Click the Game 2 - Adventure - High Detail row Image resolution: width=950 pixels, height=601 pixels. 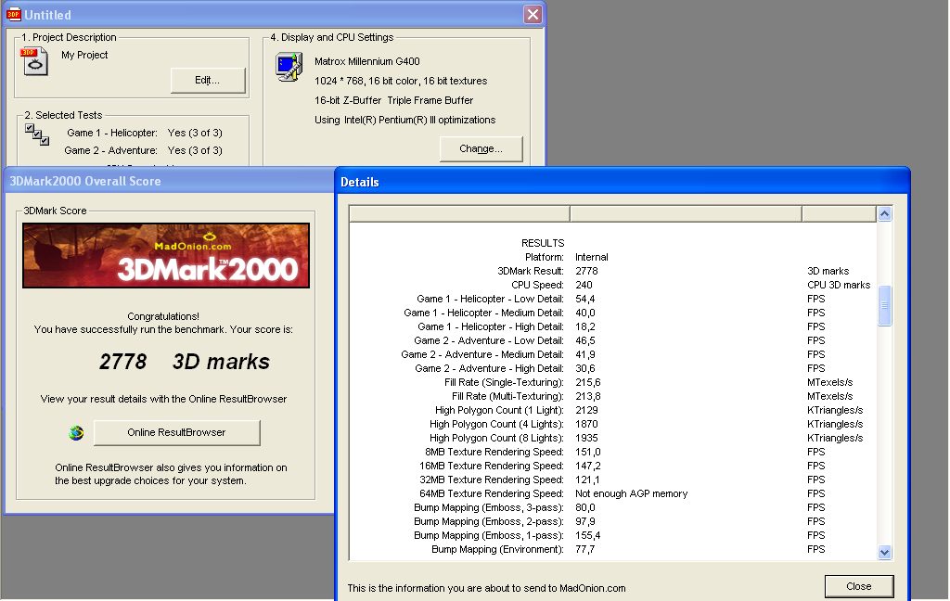click(613, 368)
